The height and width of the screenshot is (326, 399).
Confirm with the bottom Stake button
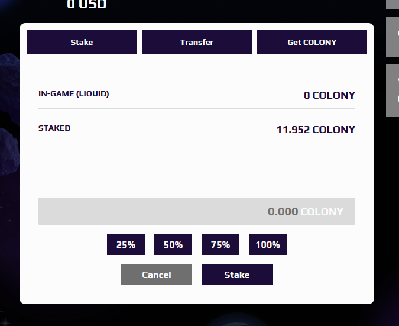coord(237,275)
